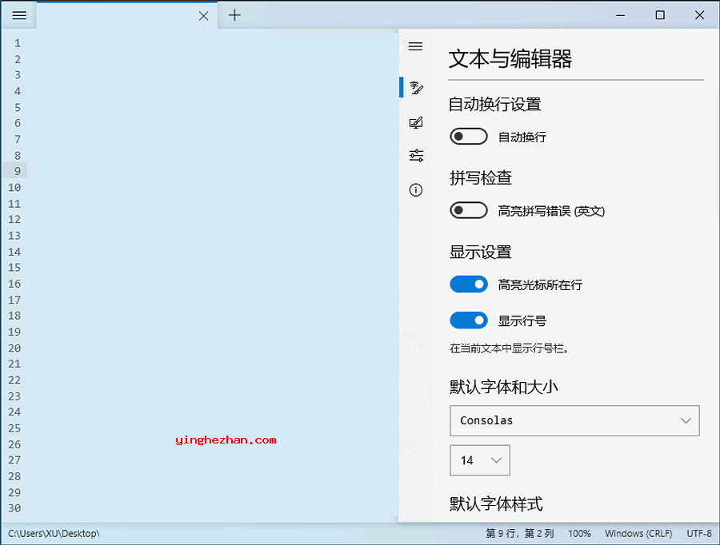Viewport: 720px width, 545px height.
Task: Turn off the 显示行号 toggle
Action: point(469,320)
